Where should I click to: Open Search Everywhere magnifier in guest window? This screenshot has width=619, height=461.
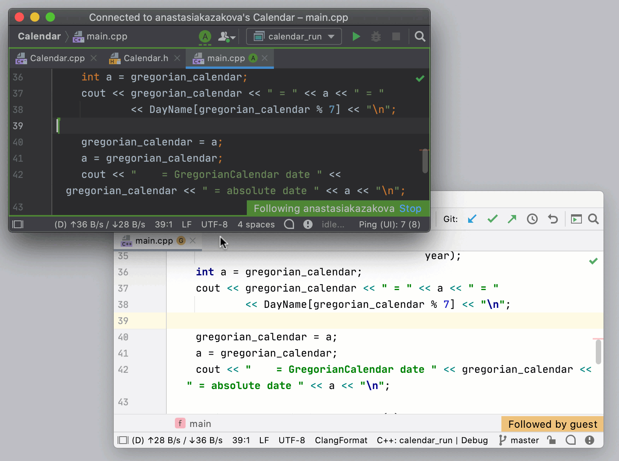point(420,37)
